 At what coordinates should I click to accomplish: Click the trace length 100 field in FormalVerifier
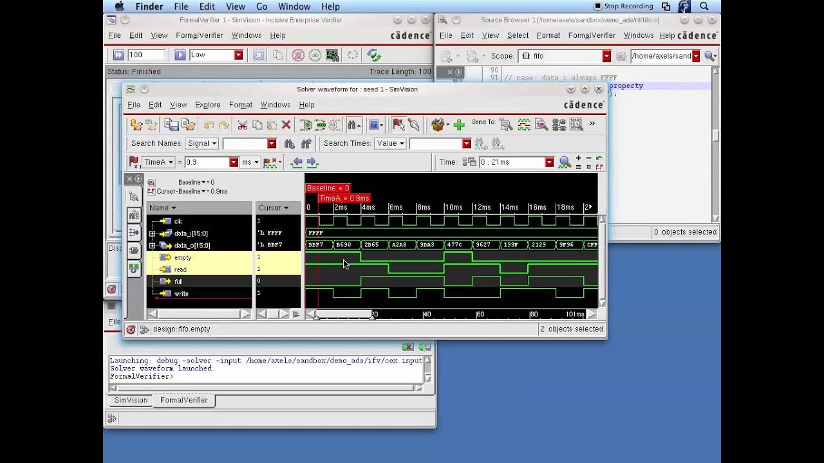point(145,55)
